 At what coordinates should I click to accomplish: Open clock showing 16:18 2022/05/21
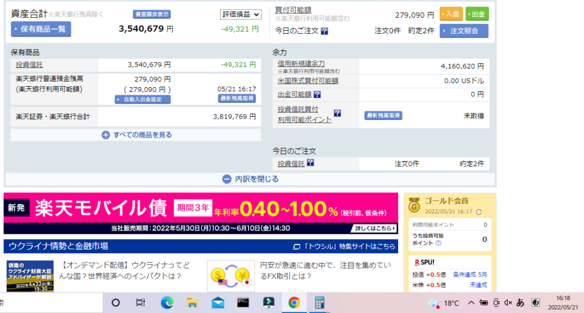tap(563, 303)
